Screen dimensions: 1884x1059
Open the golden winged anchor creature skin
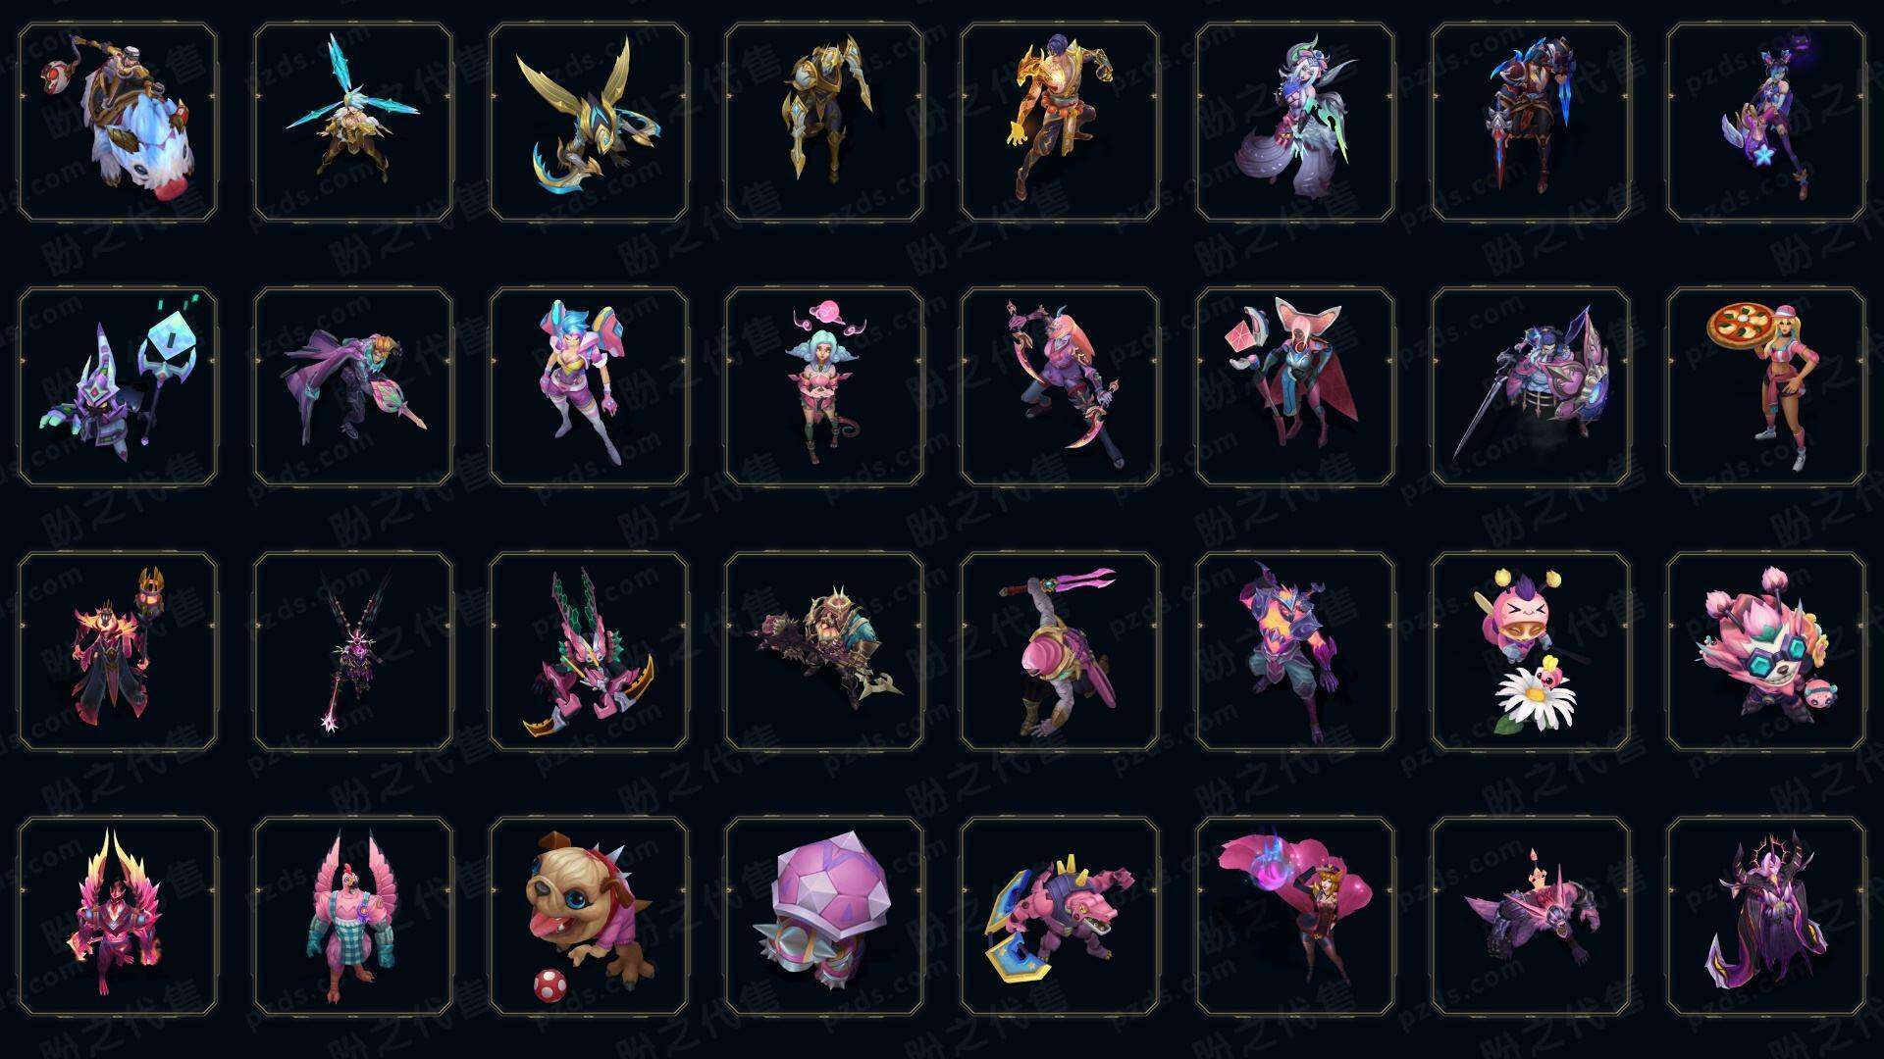tap(589, 122)
